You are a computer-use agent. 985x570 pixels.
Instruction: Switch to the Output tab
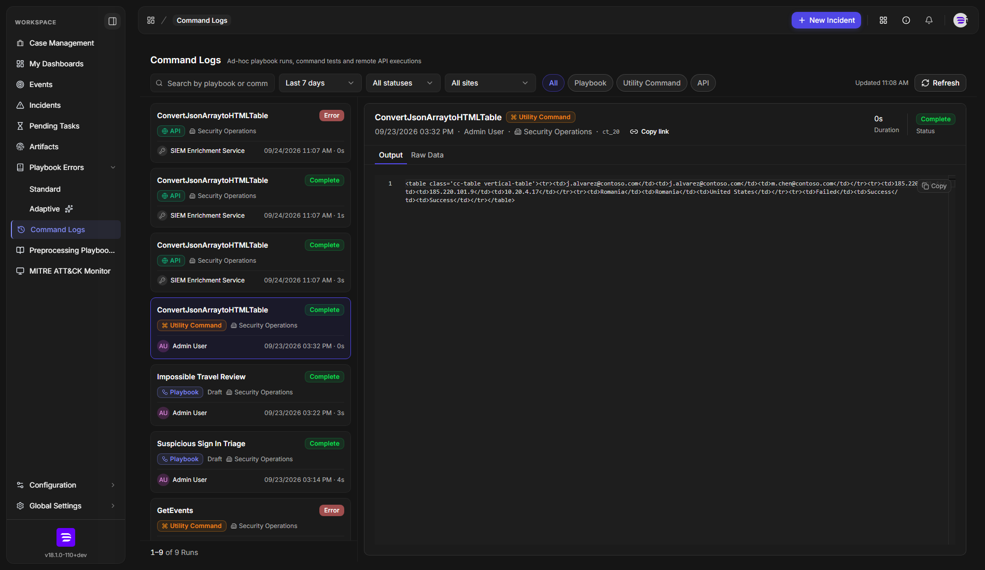(390, 155)
